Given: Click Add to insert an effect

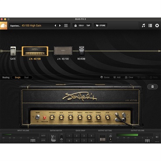Looking at the screenshot, I should pyautogui.click(x=117, y=77).
